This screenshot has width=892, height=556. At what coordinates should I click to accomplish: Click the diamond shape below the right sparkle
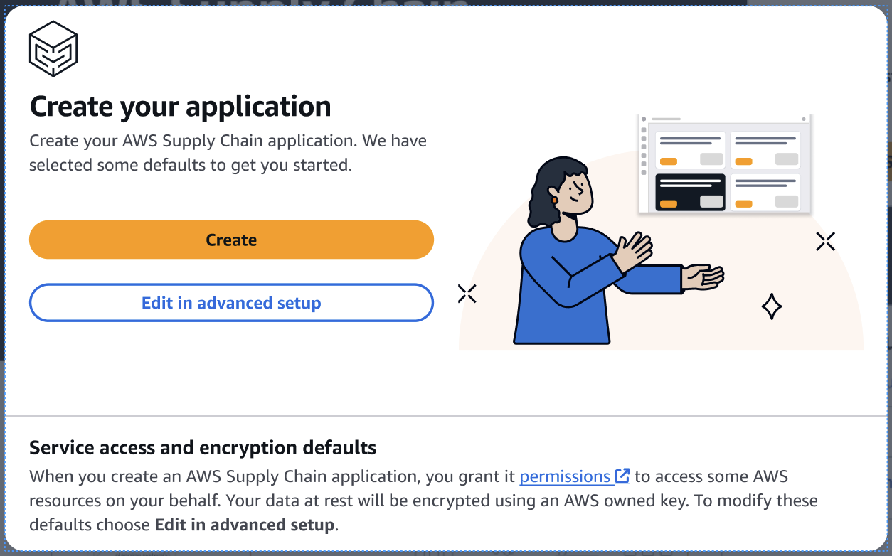coord(773,306)
